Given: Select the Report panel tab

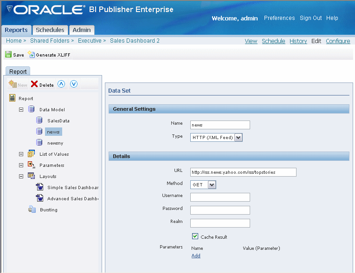Looking at the screenshot, I should pyautogui.click(x=18, y=71).
